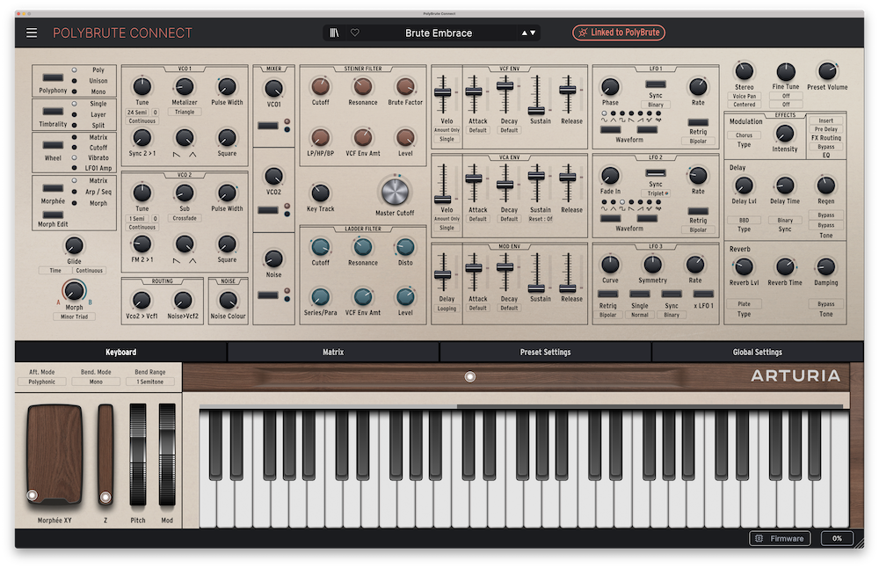
Task: Switch to the Matrix tab
Action: (333, 352)
